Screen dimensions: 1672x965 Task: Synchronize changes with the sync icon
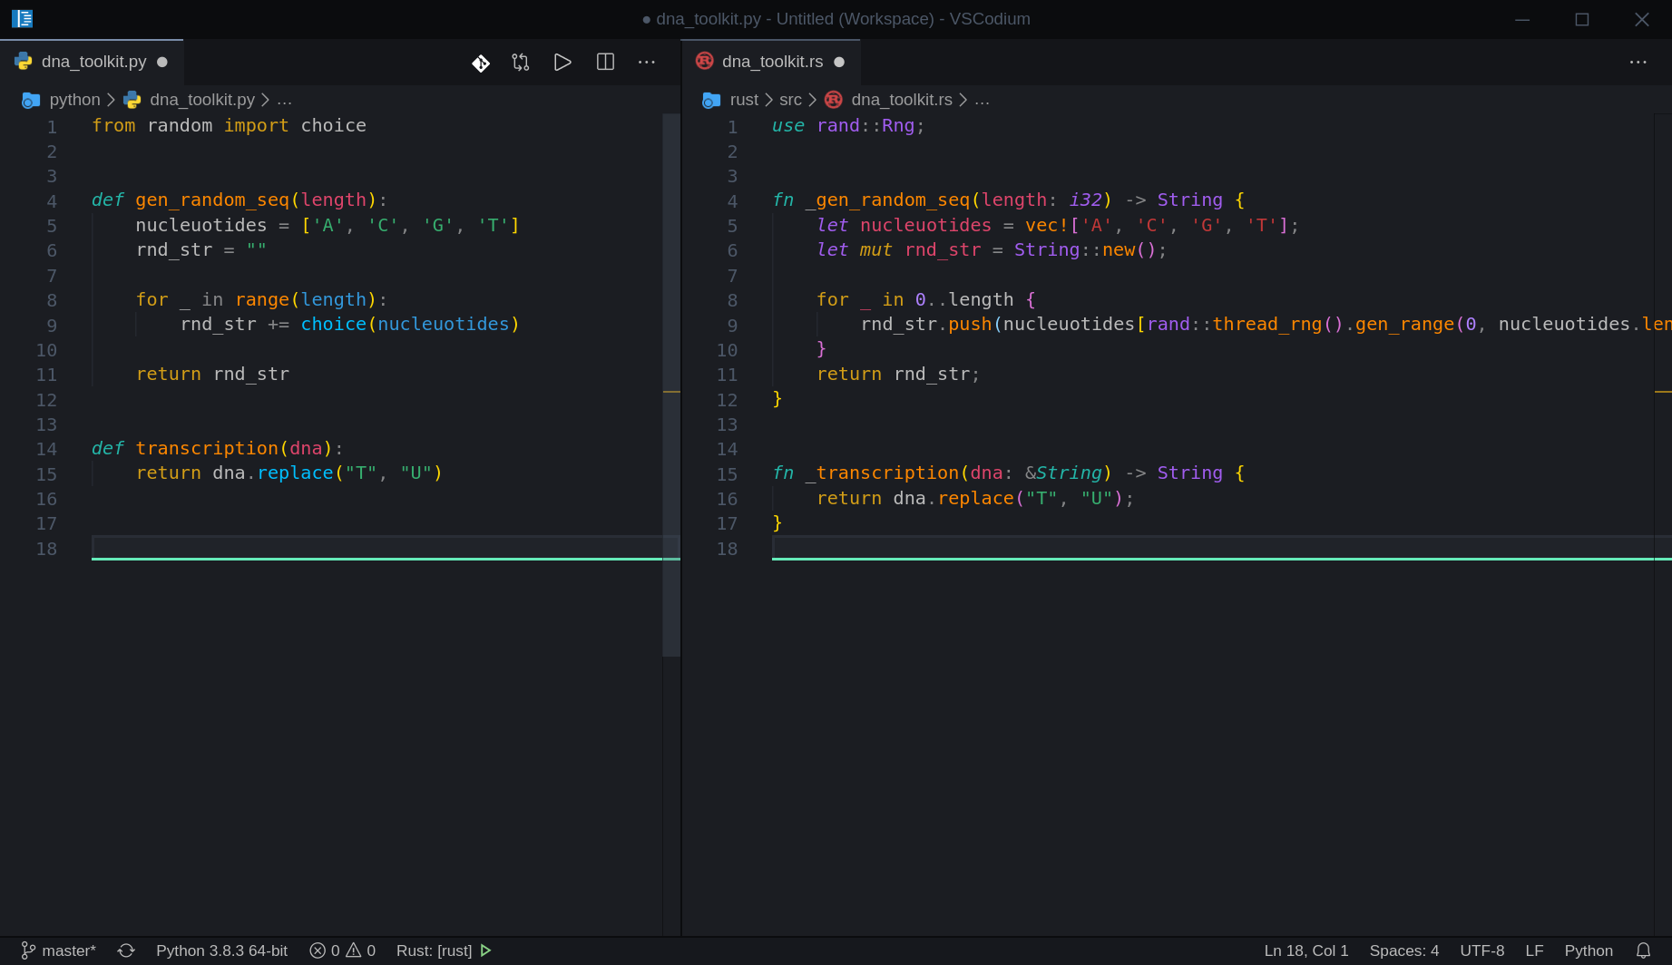point(126,950)
